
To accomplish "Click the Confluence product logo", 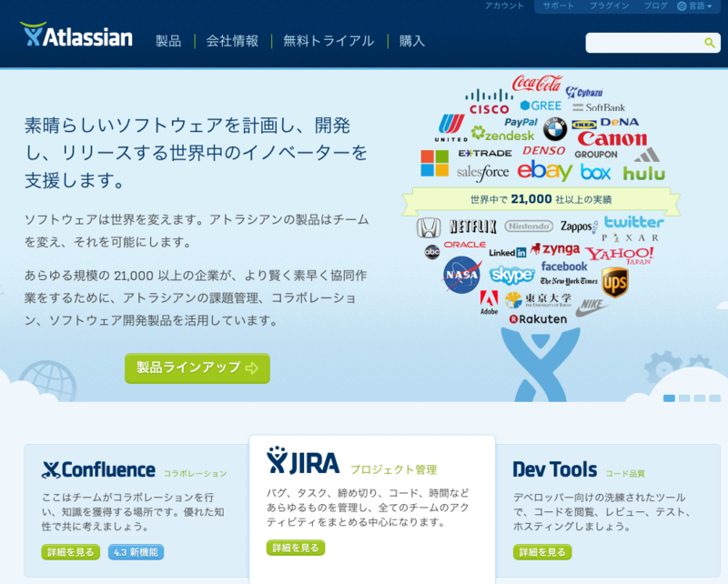I will (x=98, y=469).
